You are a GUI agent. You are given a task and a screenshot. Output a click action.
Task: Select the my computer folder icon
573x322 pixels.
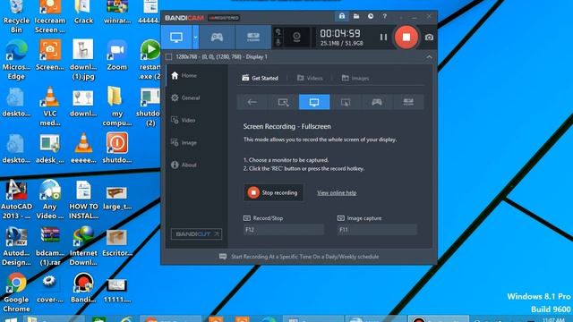pos(117,106)
